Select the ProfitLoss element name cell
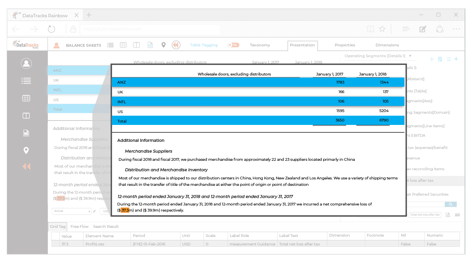This screenshot has width=473, height=261. 107,244
